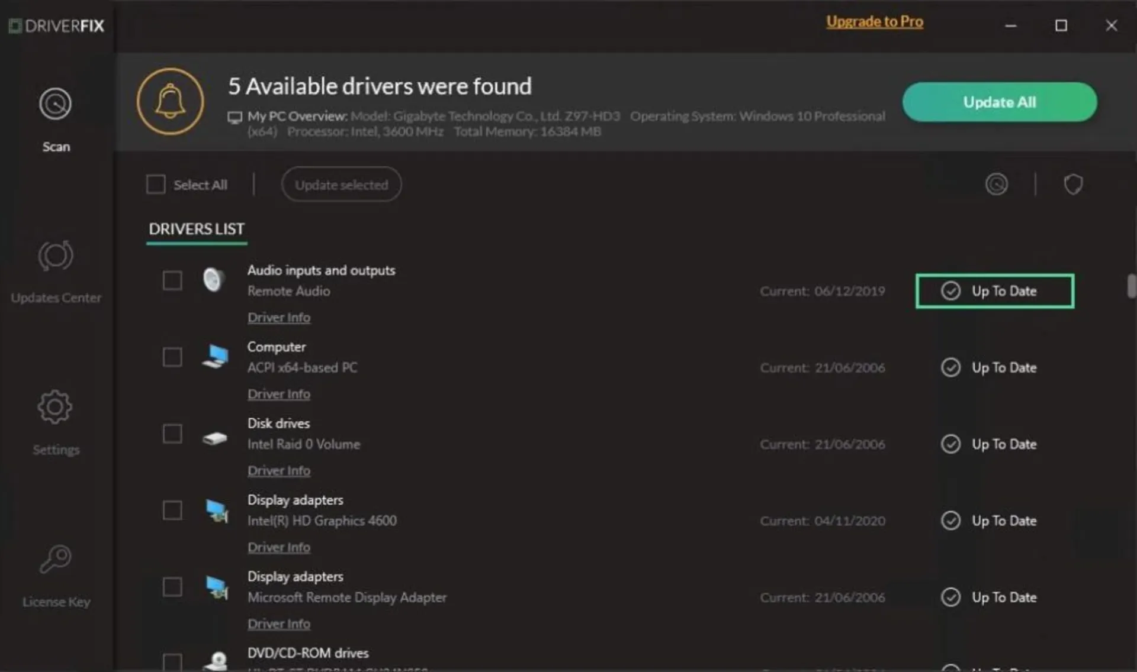1137x672 pixels.
Task: Click the DriverFix logo
Action: [57, 26]
